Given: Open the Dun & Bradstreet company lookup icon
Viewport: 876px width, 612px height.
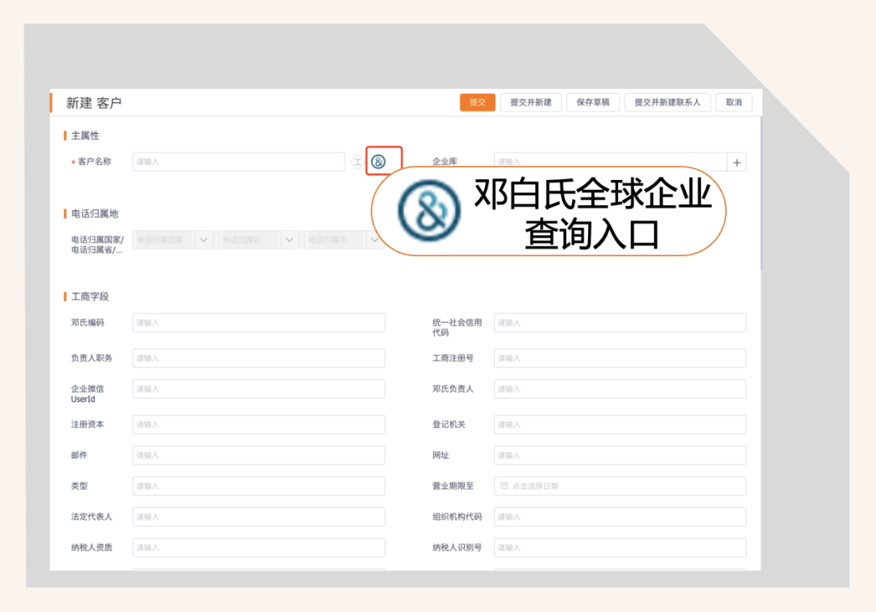Looking at the screenshot, I should 378,162.
